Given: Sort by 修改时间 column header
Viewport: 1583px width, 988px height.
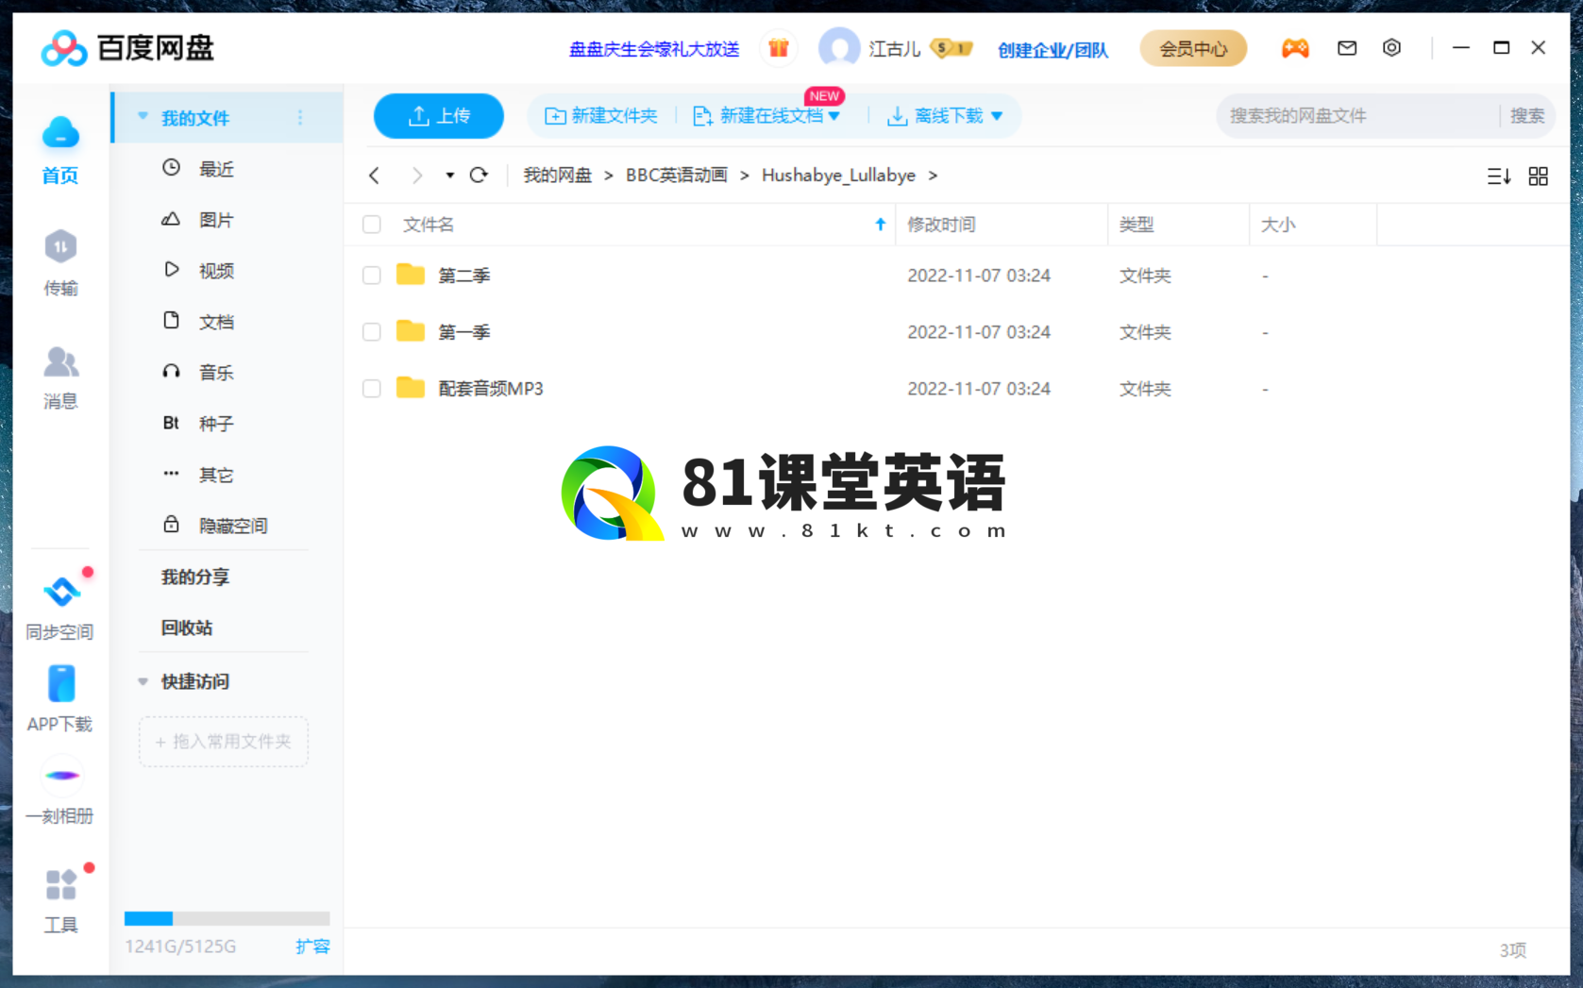Looking at the screenshot, I should (941, 225).
